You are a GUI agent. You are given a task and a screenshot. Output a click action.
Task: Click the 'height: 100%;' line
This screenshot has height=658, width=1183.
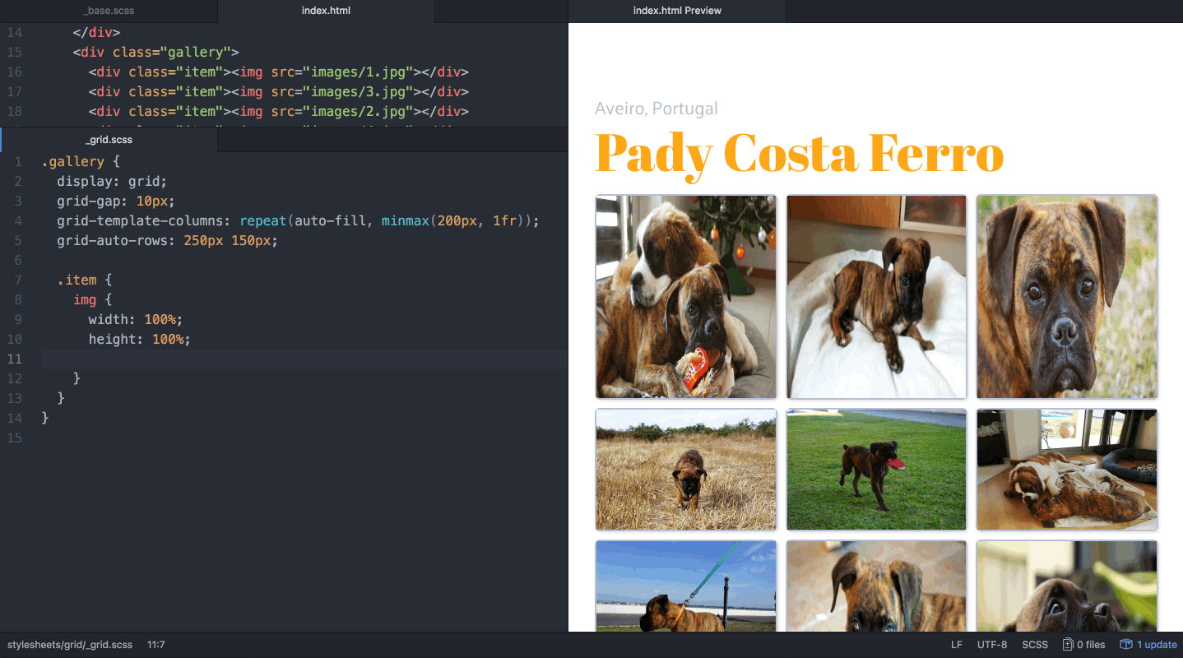[140, 339]
